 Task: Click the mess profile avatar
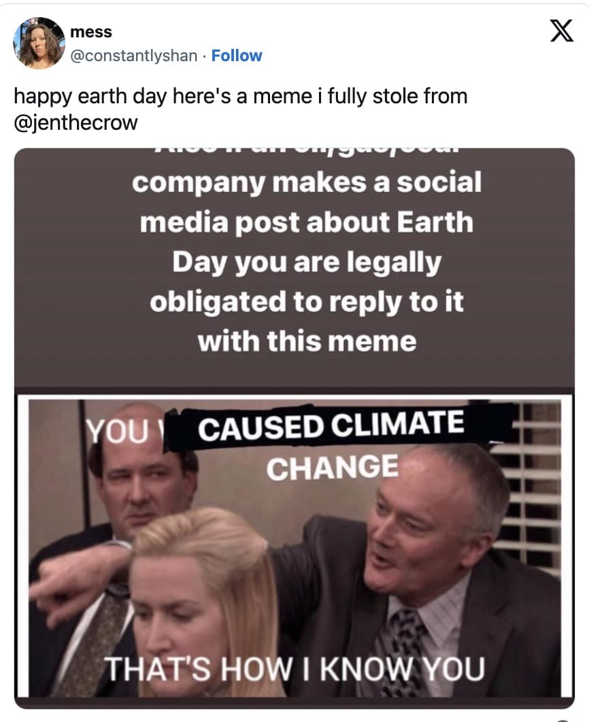click(x=39, y=43)
